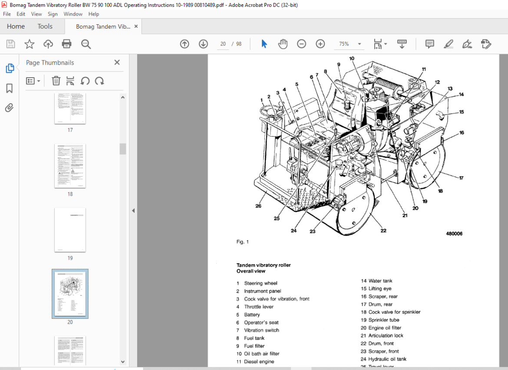Select page 18 thumbnail

70,166
